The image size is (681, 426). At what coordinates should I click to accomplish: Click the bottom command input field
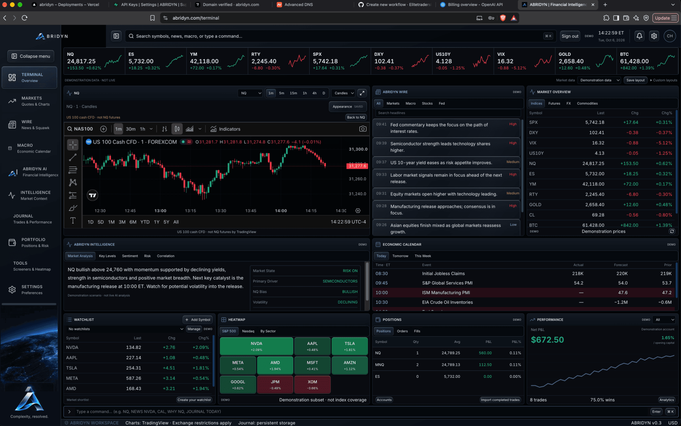point(361,411)
